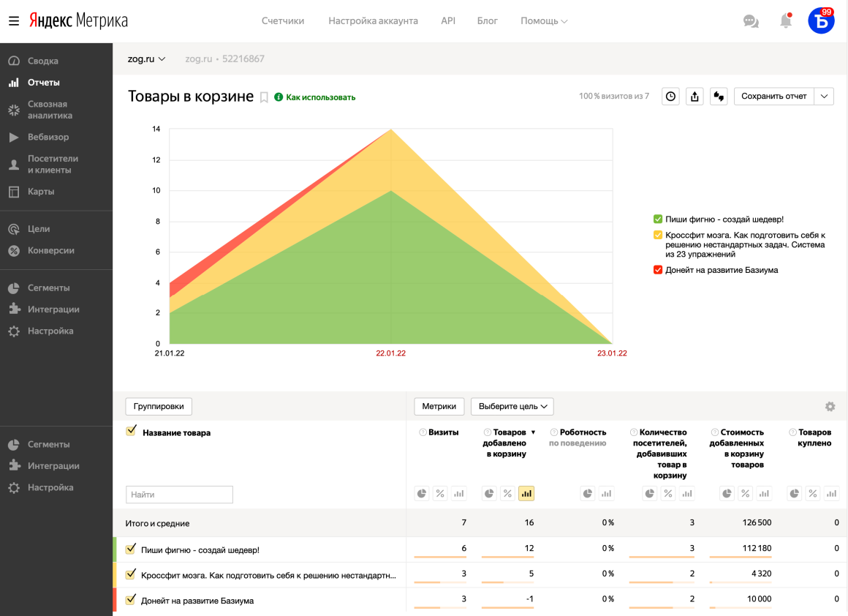Open the Выберите цель dropdown
The image size is (848, 616).
pos(512,407)
